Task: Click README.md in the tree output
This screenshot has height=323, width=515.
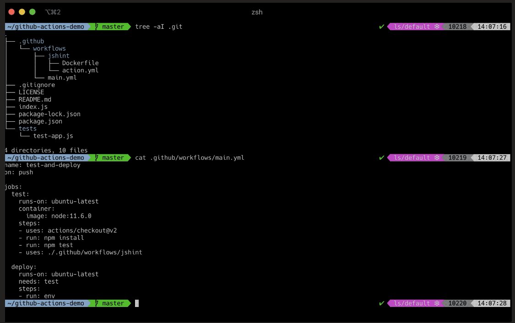Action: click(x=35, y=99)
